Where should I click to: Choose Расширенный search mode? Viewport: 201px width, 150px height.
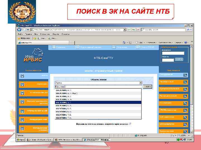pos(173,82)
